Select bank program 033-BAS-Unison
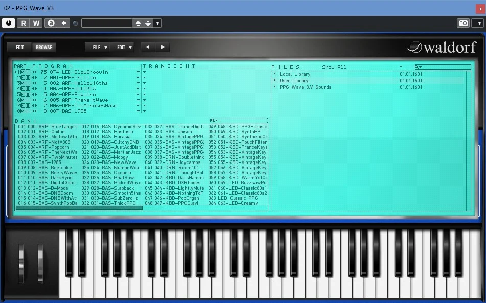Screen dimensions: 486x303 pyautogui.click(x=168, y=132)
